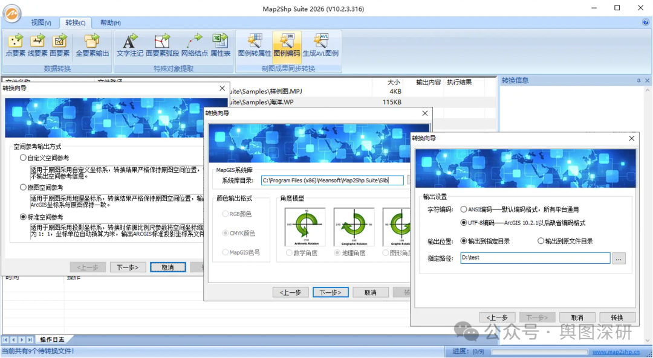This screenshot has width=653, height=358.
Task: Click the 进度 progress bar
Action: [x=540, y=351]
